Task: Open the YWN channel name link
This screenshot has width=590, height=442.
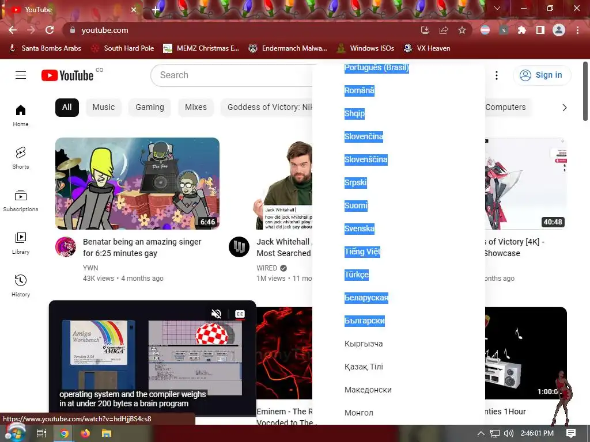Action: [x=90, y=268]
